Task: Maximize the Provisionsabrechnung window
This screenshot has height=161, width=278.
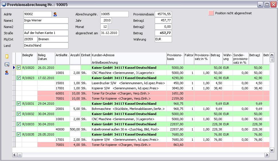Action: tap(267, 5)
